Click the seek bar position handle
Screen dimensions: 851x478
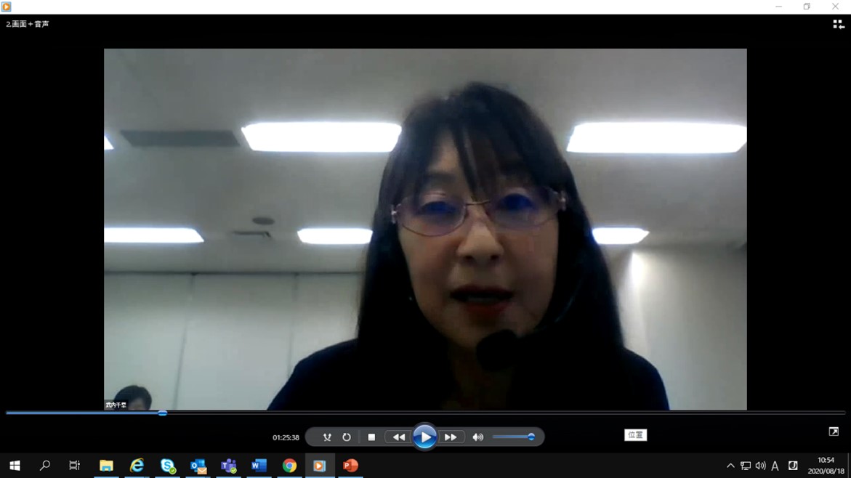[163, 413]
